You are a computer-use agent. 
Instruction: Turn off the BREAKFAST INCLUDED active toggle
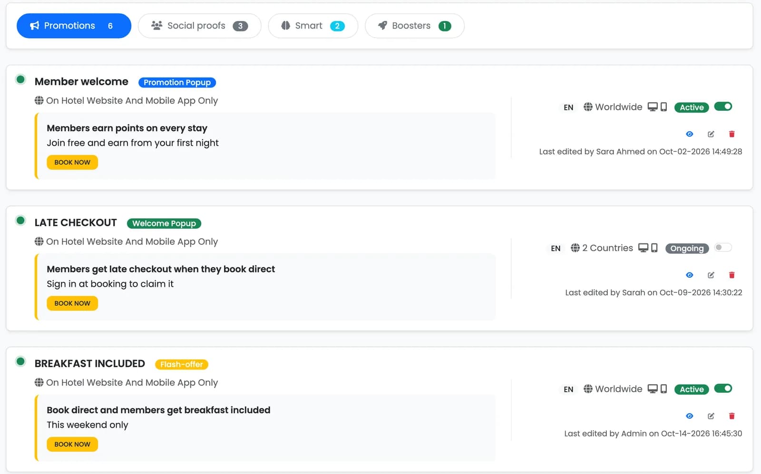pyautogui.click(x=723, y=388)
